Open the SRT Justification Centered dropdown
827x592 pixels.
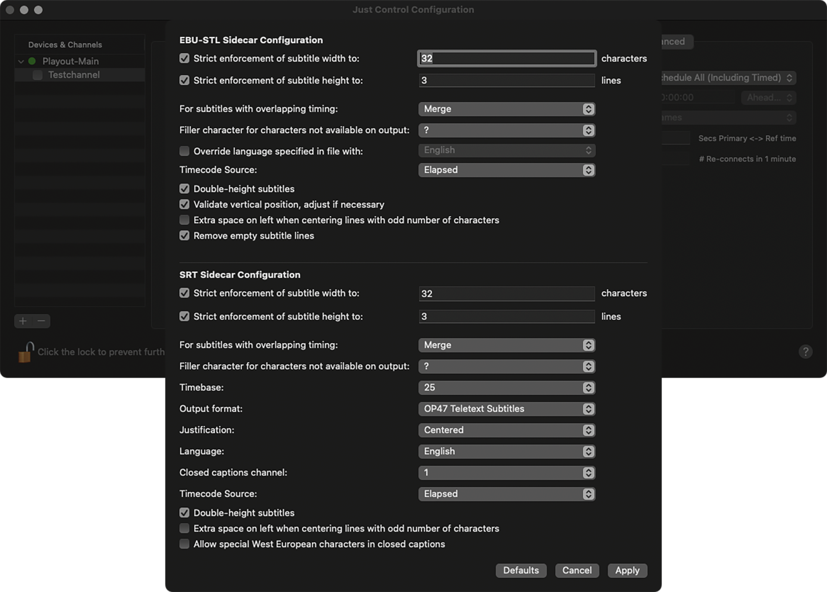coord(506,430)
